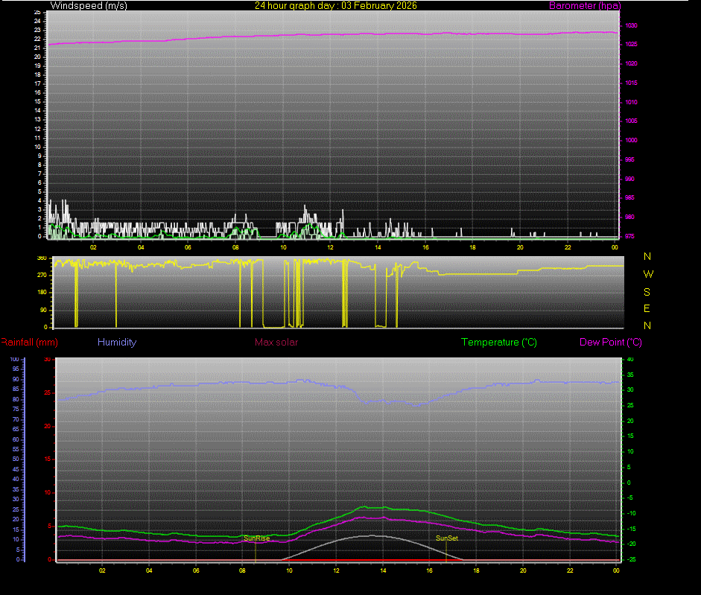Click the 24 hour graph date title
The height and width of the screenshot is (595, 701).
tap(336, 5)
